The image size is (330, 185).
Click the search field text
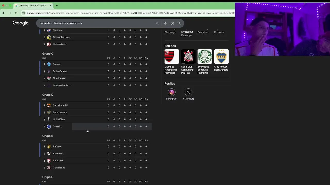point(61,23)
